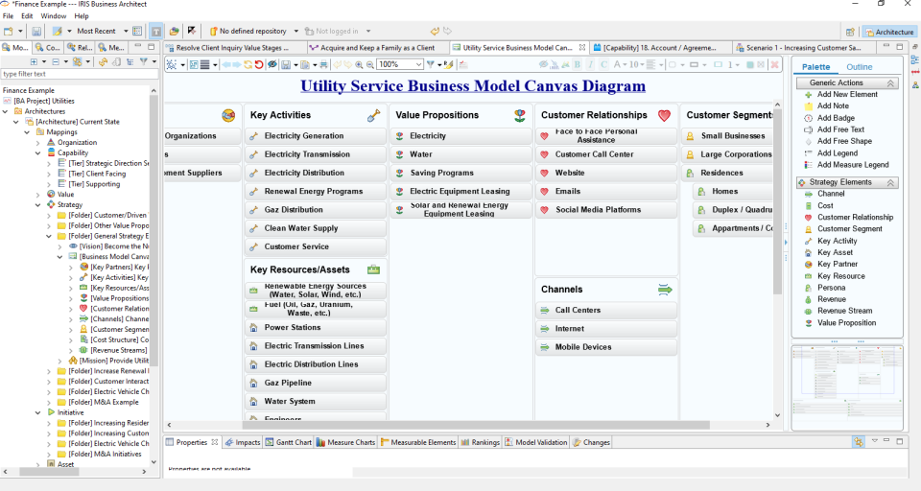The width and height of the screenshot is (921, 491).
Task: Toggle Bold formatting in diagram toolbar
Action: click(577, 64)
